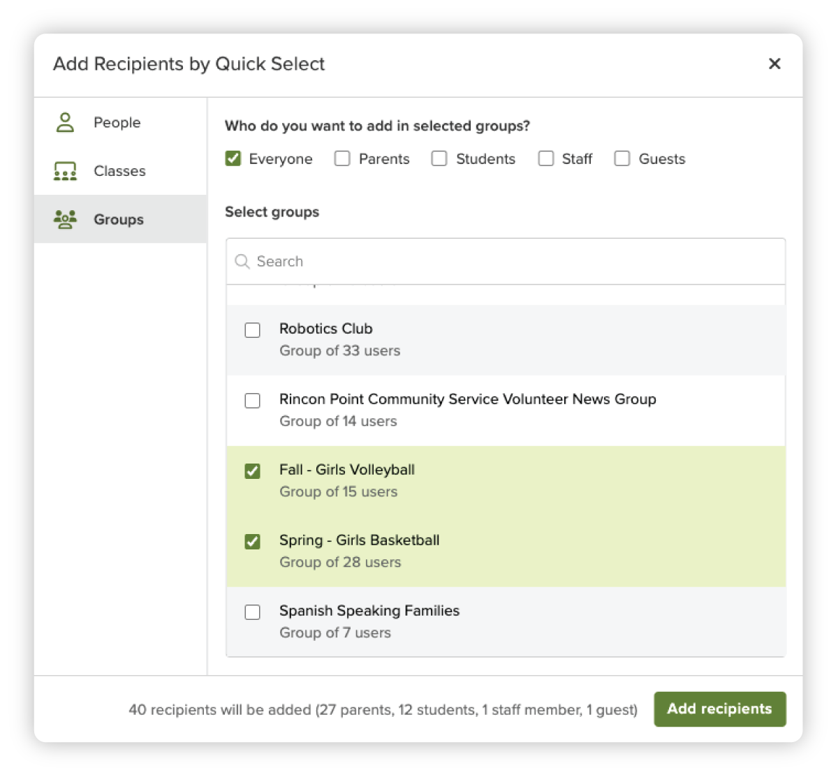Click the Groups multi-user icon
The image size is (838, 777).
coord(65,219)
